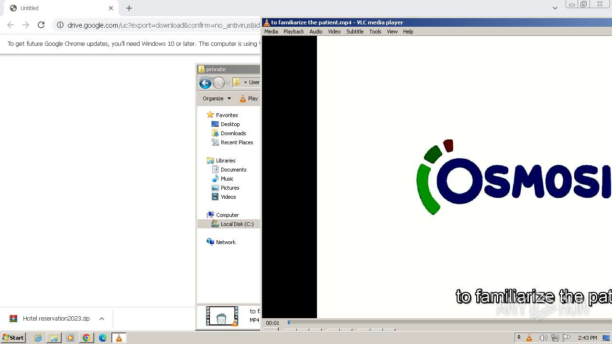Click the Videos filmstrip icon in sidebar

click(215, 197)
